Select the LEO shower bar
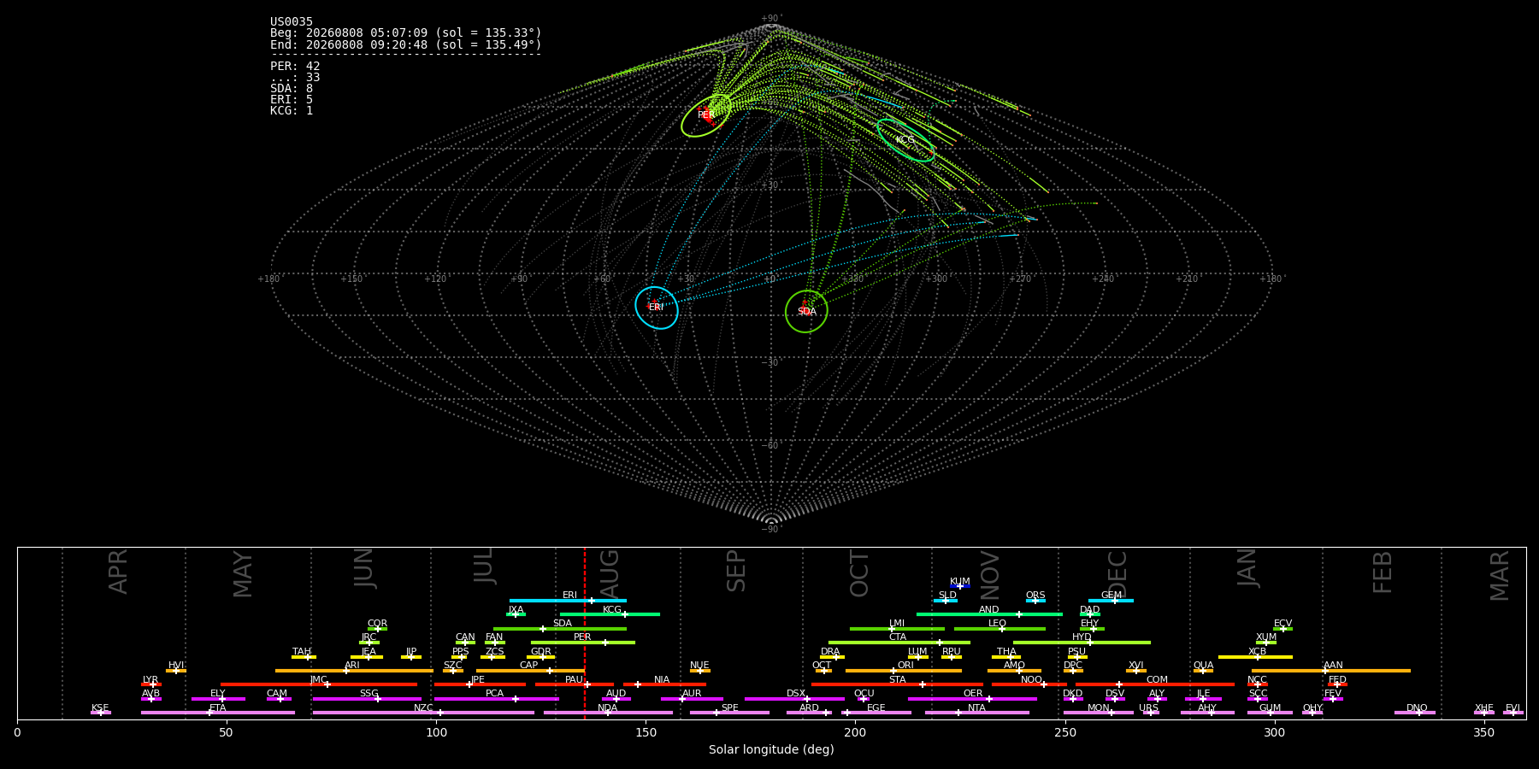Screen dimensions: 1539x769 [999, 629]
